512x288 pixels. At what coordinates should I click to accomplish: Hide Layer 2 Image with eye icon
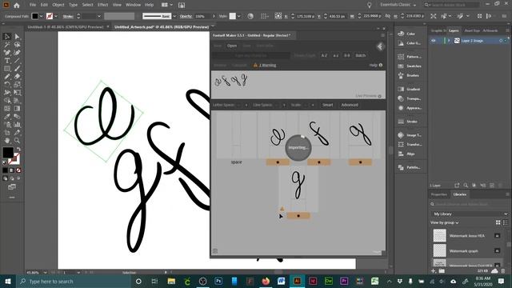coord(434,41)
